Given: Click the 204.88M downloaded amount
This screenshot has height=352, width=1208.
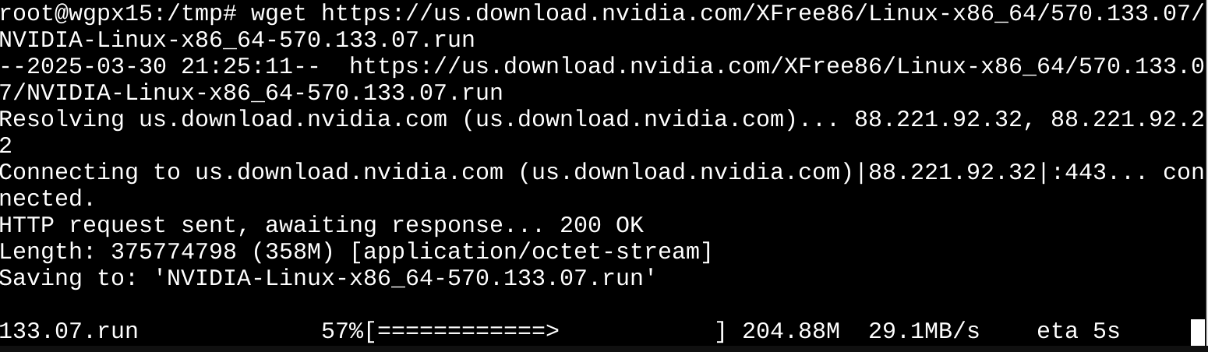Looking at the screenshot, I should click(x=790, y=332).
